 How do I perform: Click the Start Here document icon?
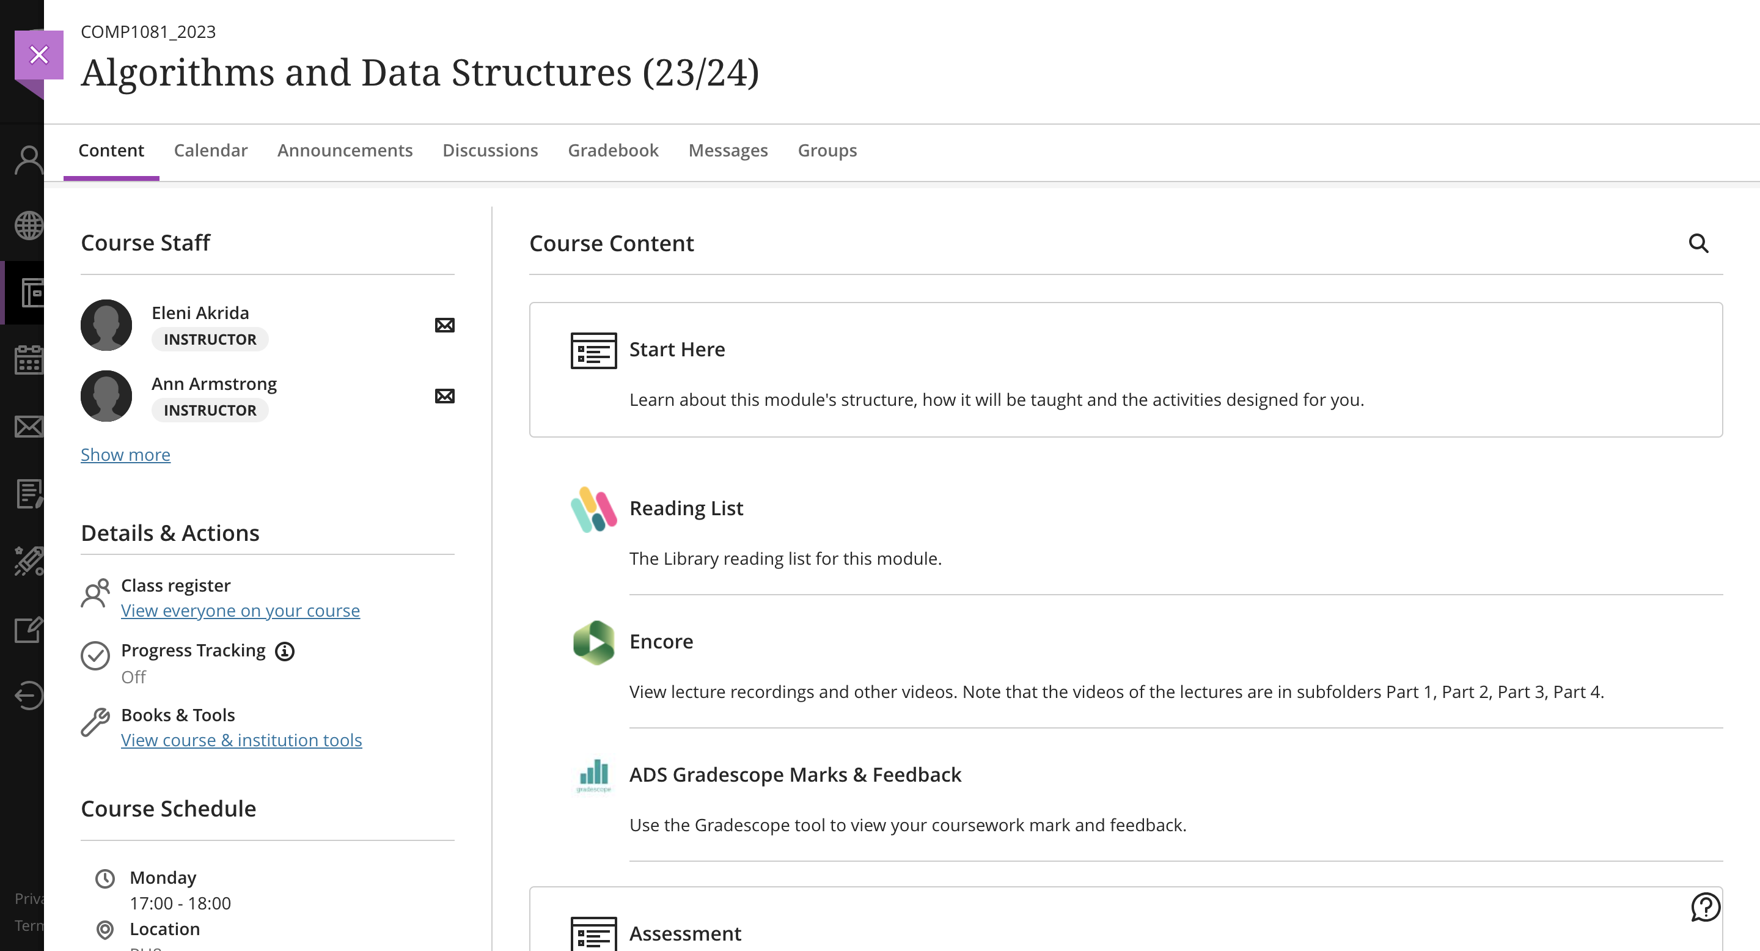tap(594, 350)
